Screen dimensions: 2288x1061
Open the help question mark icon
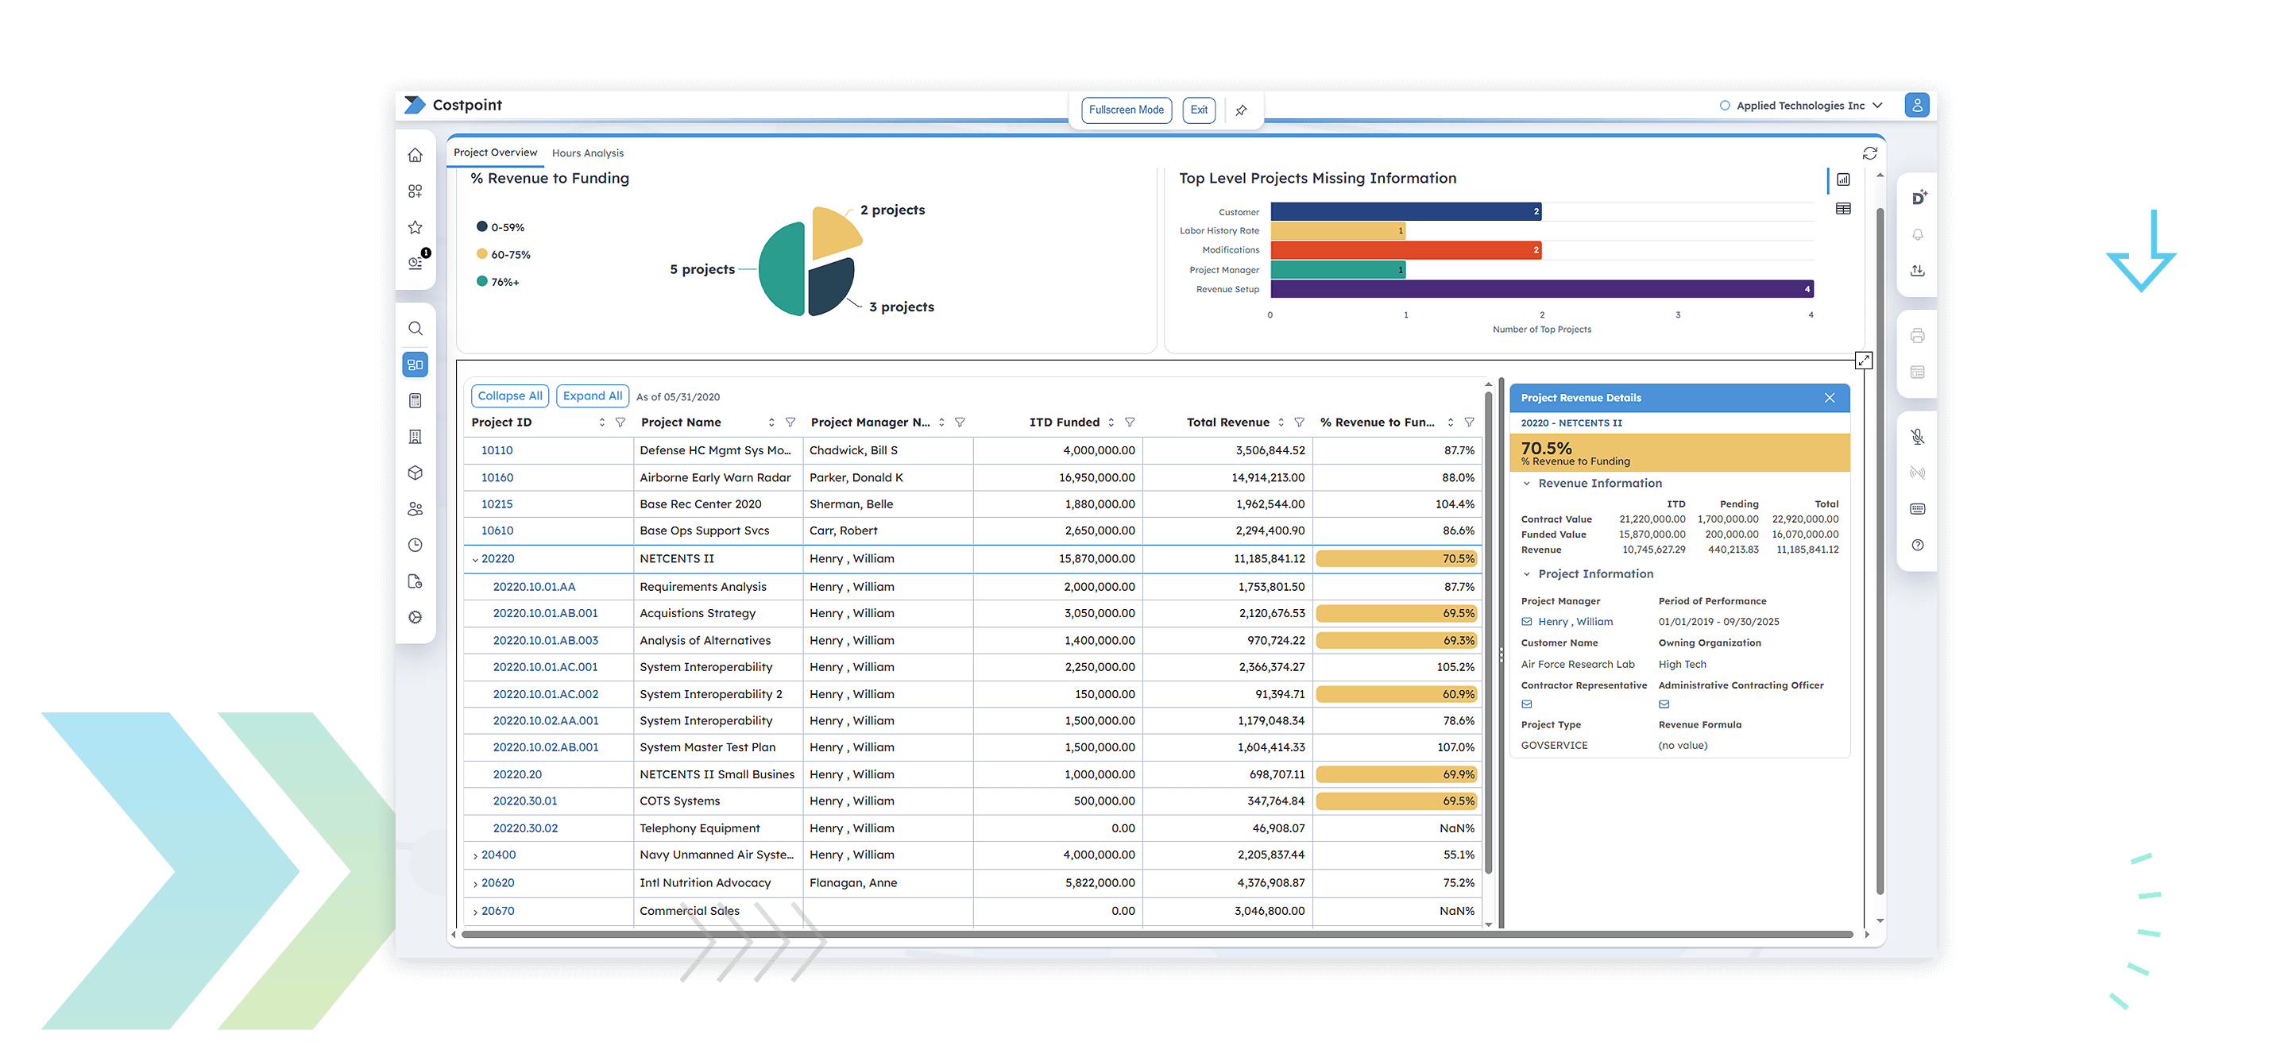coord(1918,545)
